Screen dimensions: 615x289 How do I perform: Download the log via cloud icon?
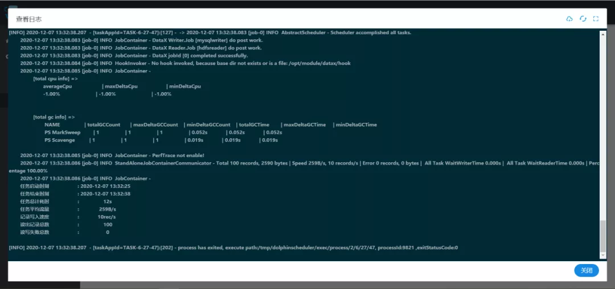click(569, 19)
